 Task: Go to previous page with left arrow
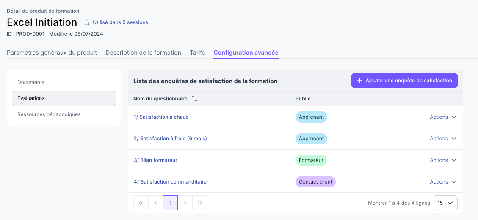(155, 203)
